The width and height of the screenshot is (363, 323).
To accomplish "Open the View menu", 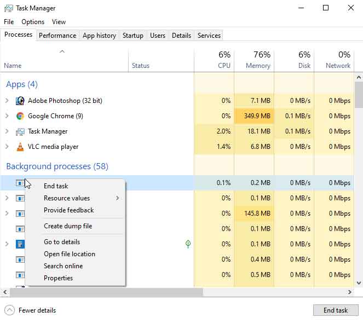I will point(59,22).
